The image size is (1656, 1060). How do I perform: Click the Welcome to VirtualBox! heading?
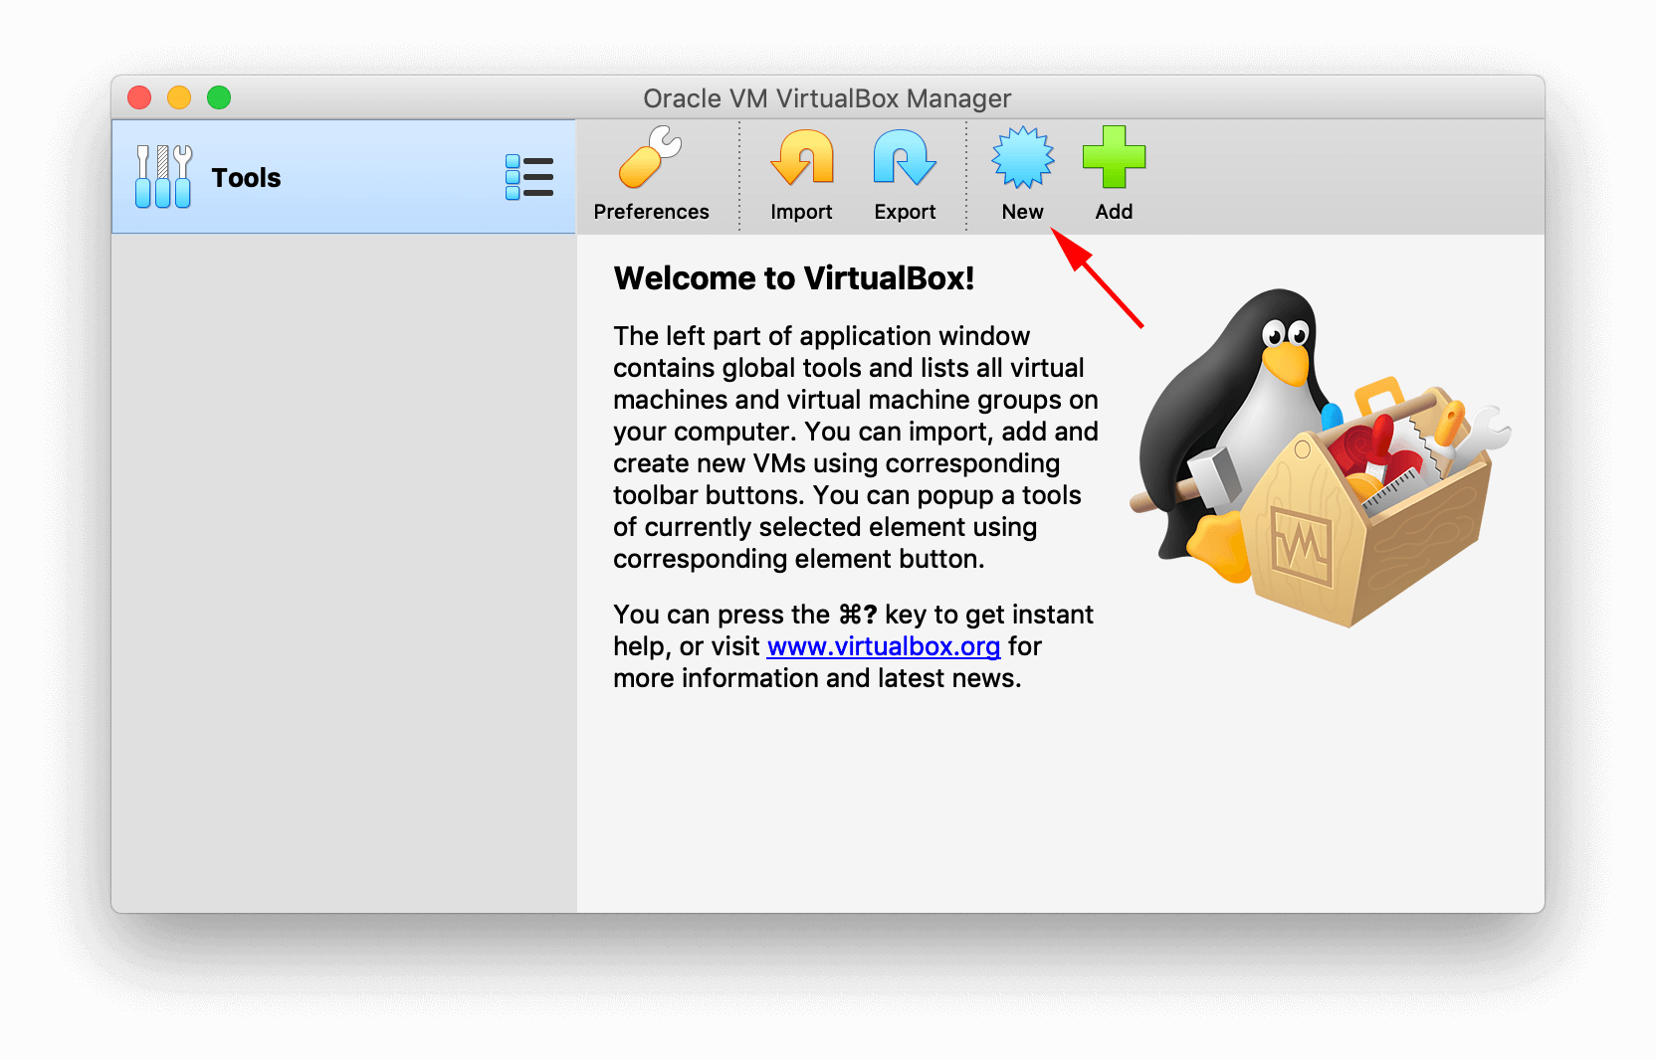point(794,278)
